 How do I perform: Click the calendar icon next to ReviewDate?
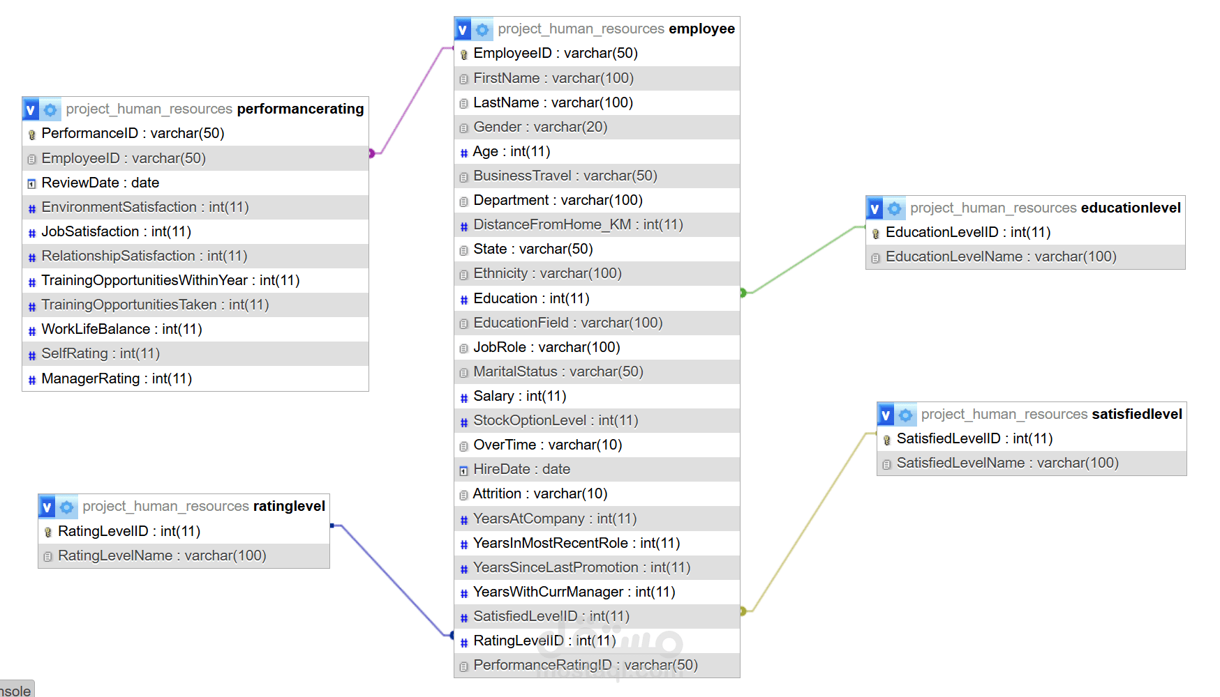31,183
